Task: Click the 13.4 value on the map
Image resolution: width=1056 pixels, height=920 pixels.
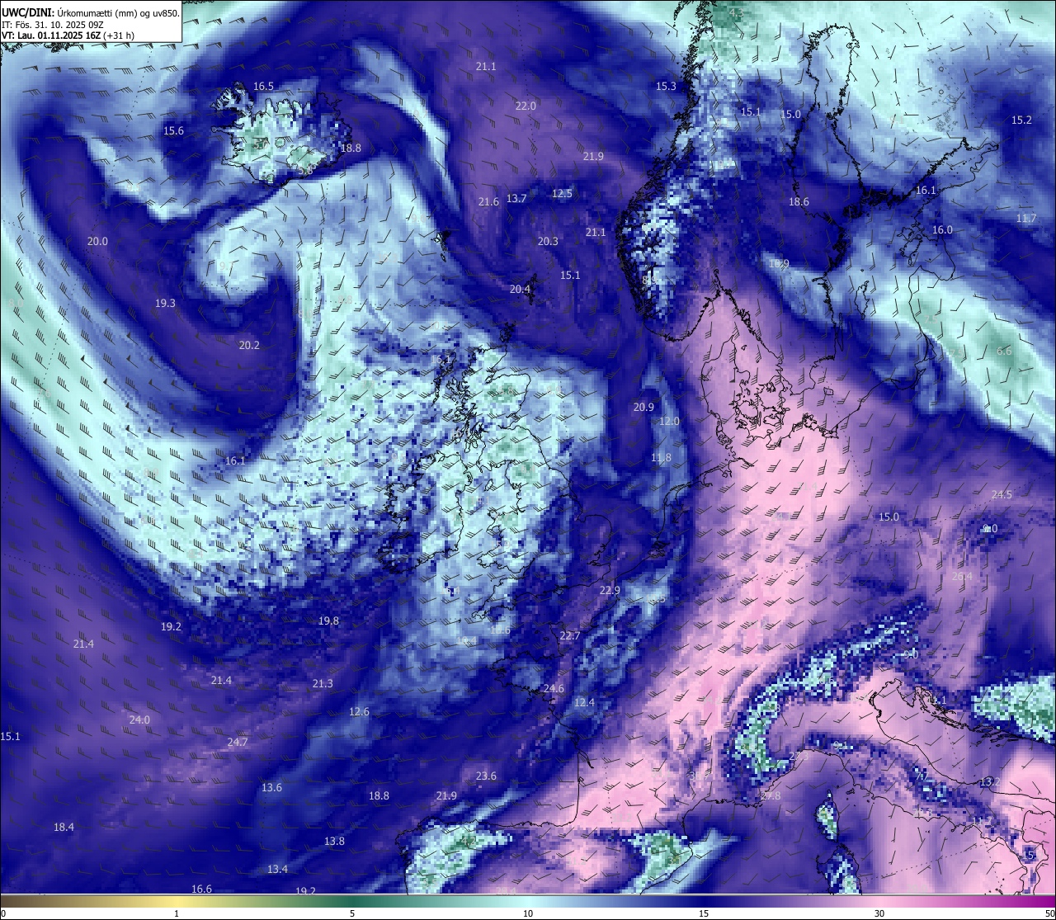Action: click(277, 870)
